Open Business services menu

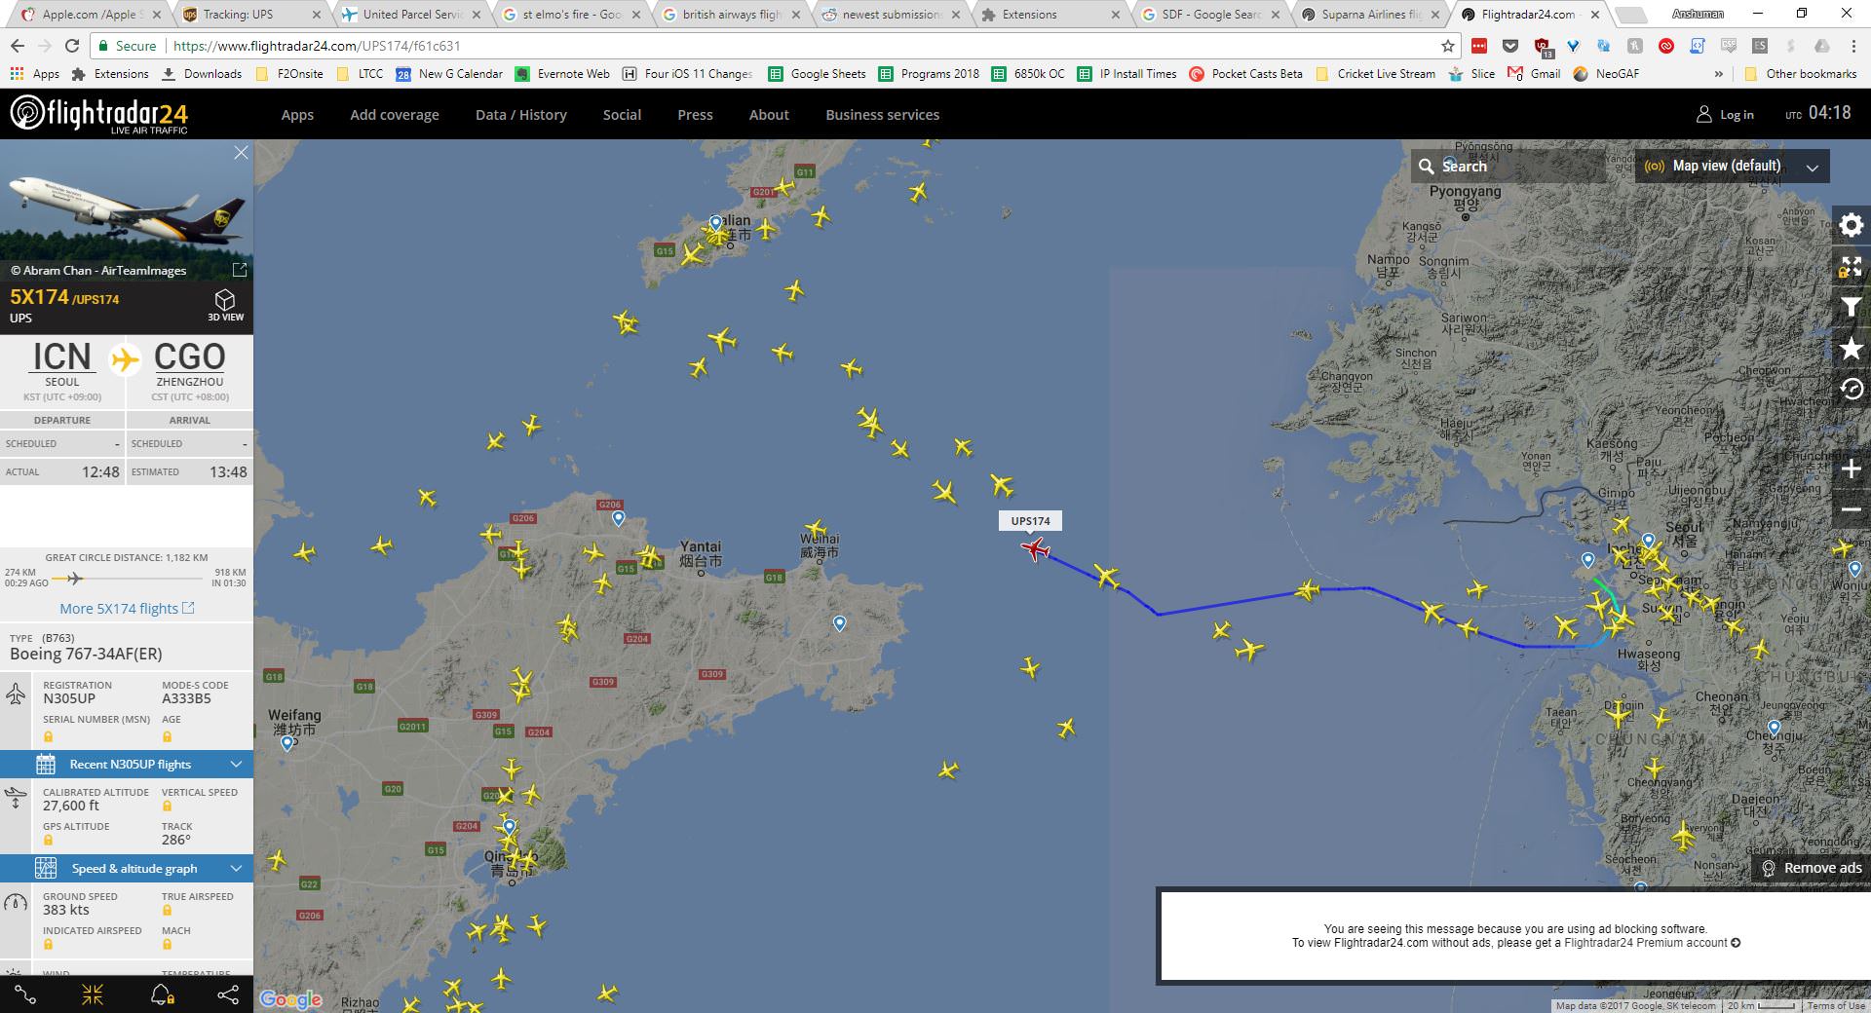click(x=883, y=115)
